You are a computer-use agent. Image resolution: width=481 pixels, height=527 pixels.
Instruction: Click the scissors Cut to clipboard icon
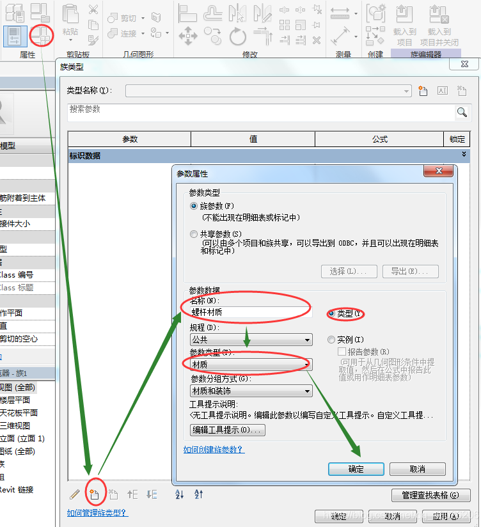[x=93, y=10]
